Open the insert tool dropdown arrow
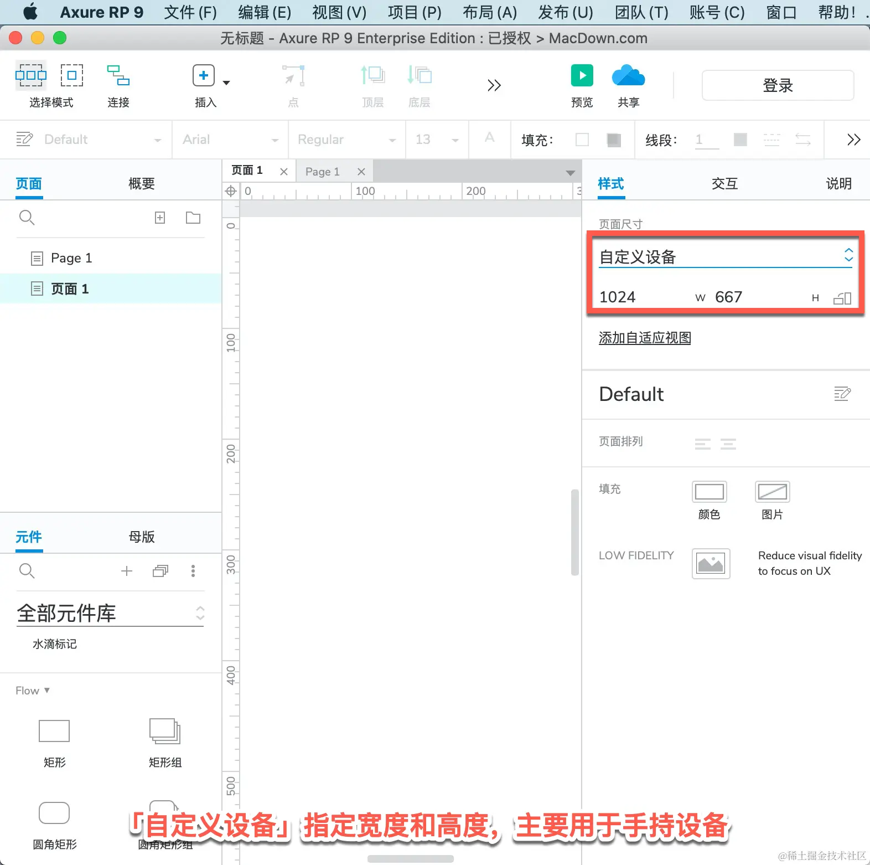870x865 pixels. pyautogui.click(x=226, y=83)
